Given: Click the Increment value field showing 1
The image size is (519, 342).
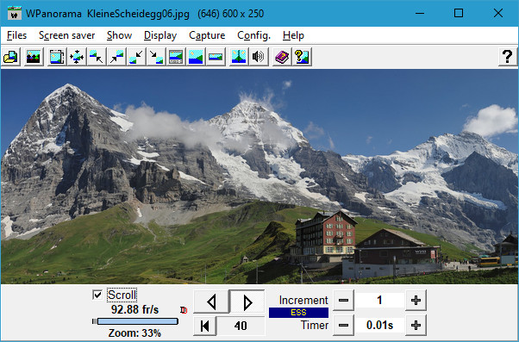Looking at the screenshot, I should pyautogui.click(x=379, y=301).
